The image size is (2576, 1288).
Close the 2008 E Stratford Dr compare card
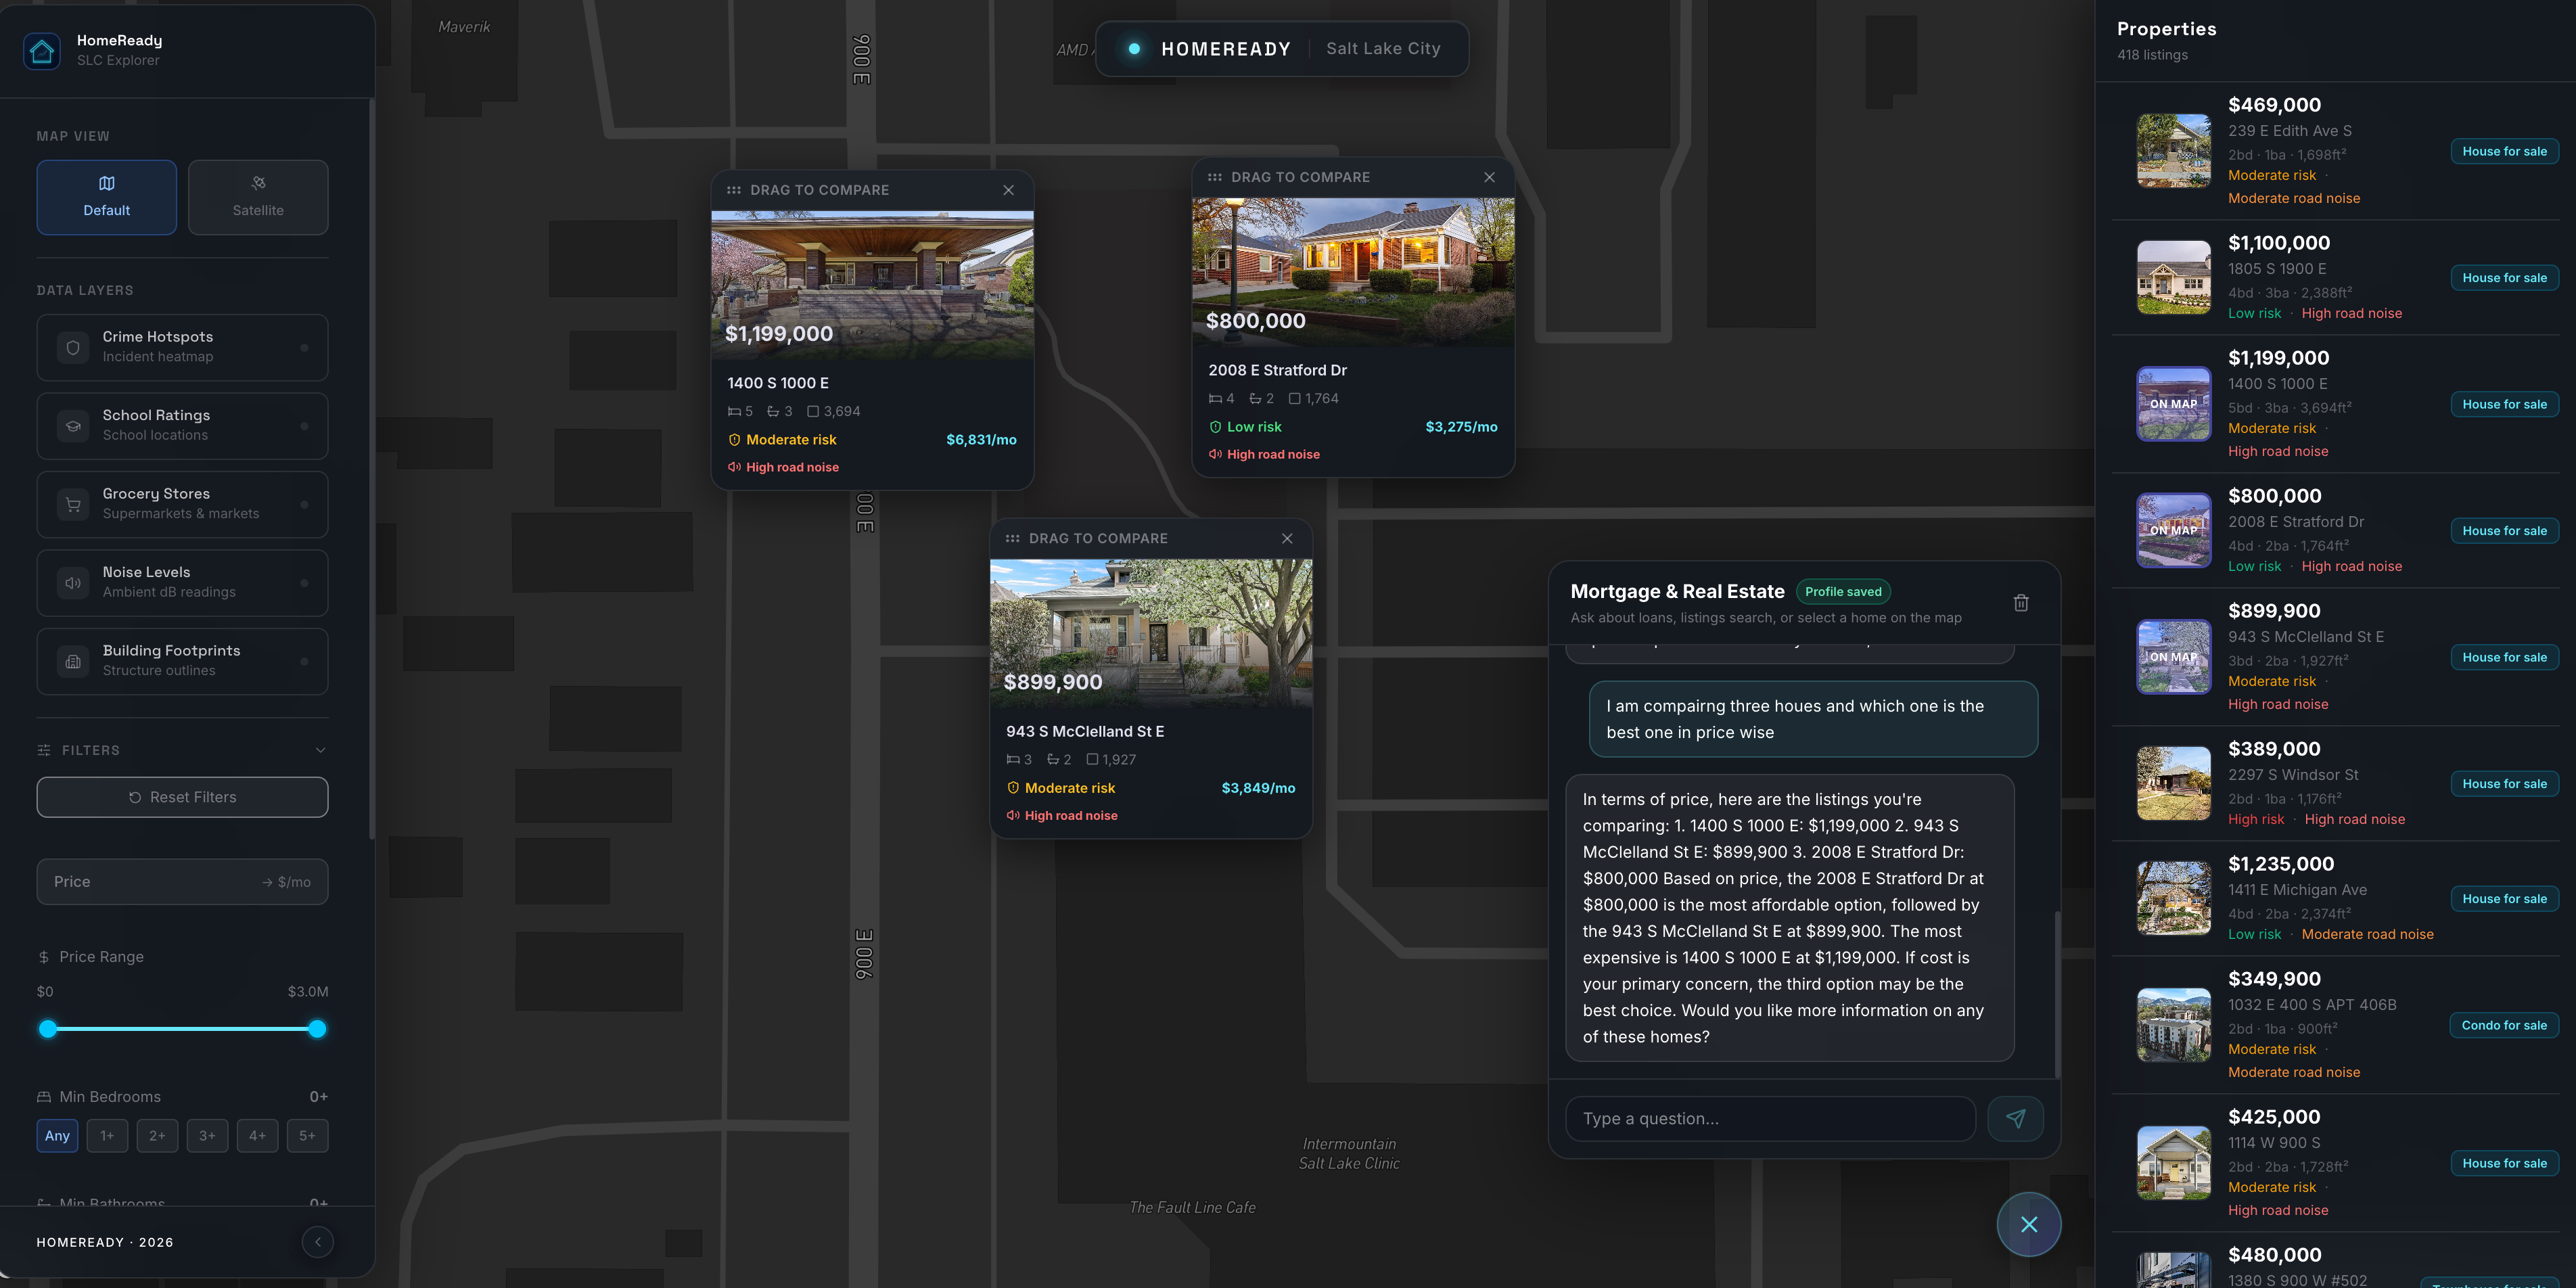(x=1489, y=177)
